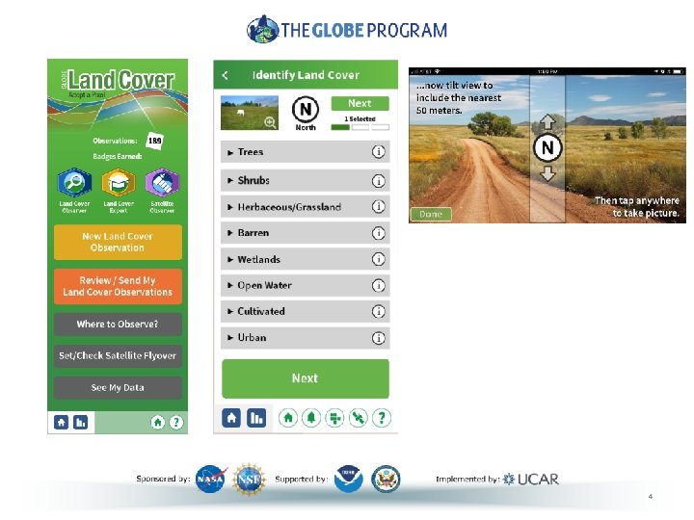Open Review / Send My Land Cover Observations
The image size is (694, 520).
coord(118,286)
